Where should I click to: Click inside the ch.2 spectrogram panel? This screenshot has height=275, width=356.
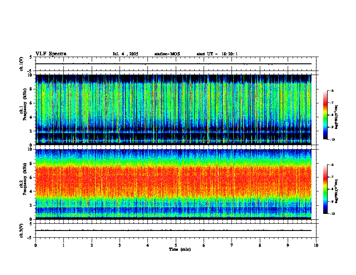[174, 184]
